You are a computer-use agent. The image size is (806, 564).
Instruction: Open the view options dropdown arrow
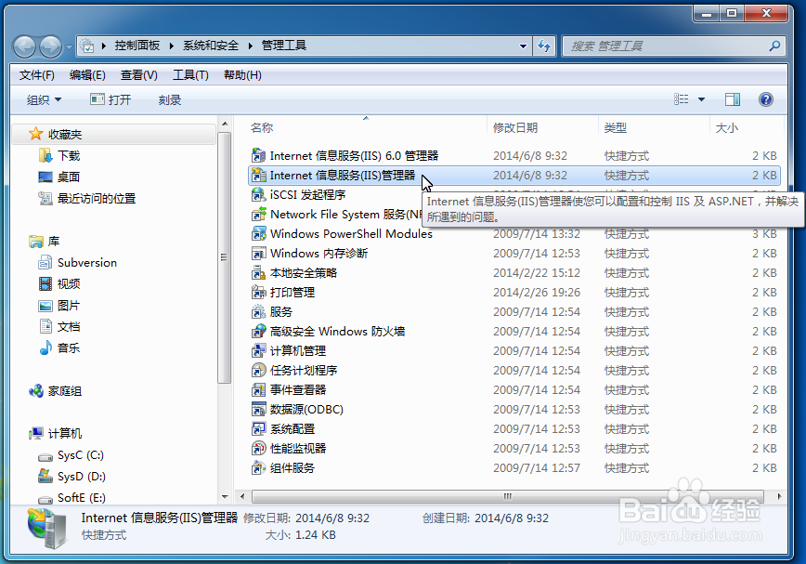coord(701,99)
